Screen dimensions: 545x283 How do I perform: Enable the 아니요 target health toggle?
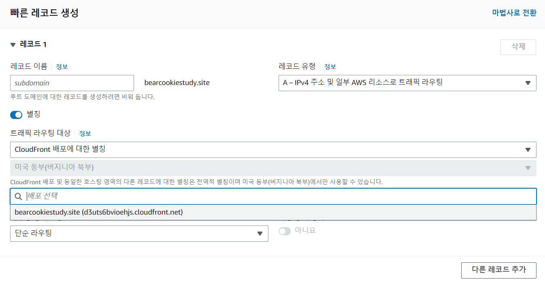285,231
